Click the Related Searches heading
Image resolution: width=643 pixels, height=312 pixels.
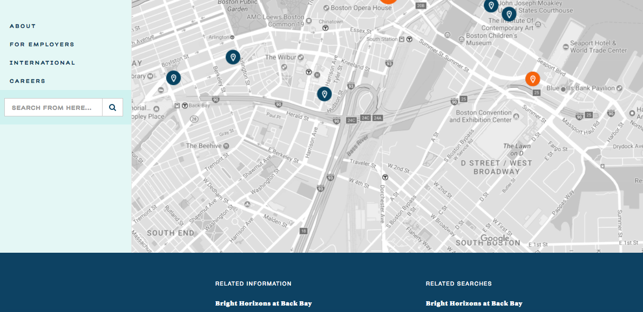[x=458, y=283]
